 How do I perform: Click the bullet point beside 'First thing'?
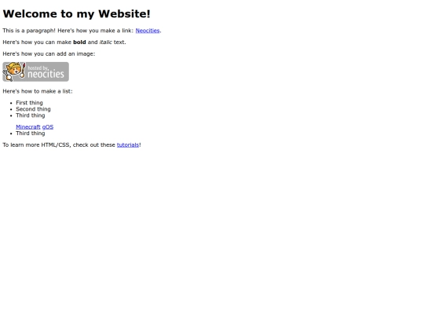point(11,103)
